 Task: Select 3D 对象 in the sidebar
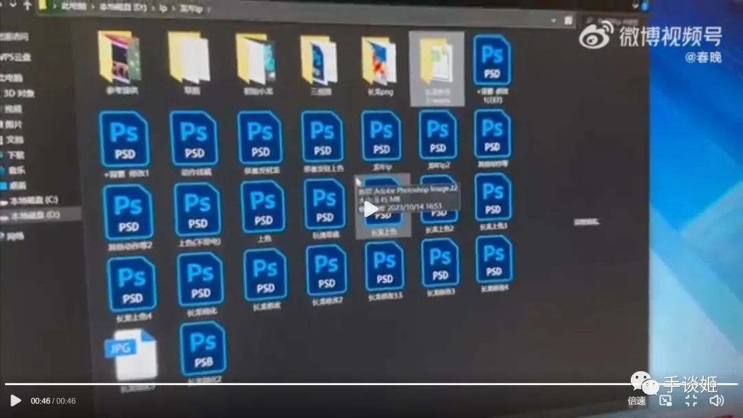[x=18, y=93]
